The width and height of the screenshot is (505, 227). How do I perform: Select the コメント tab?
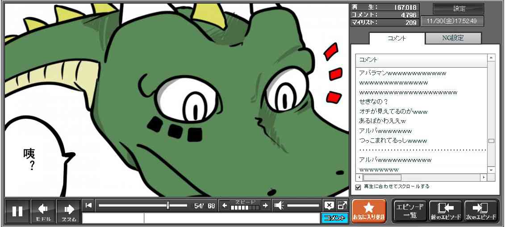(396, 38)
